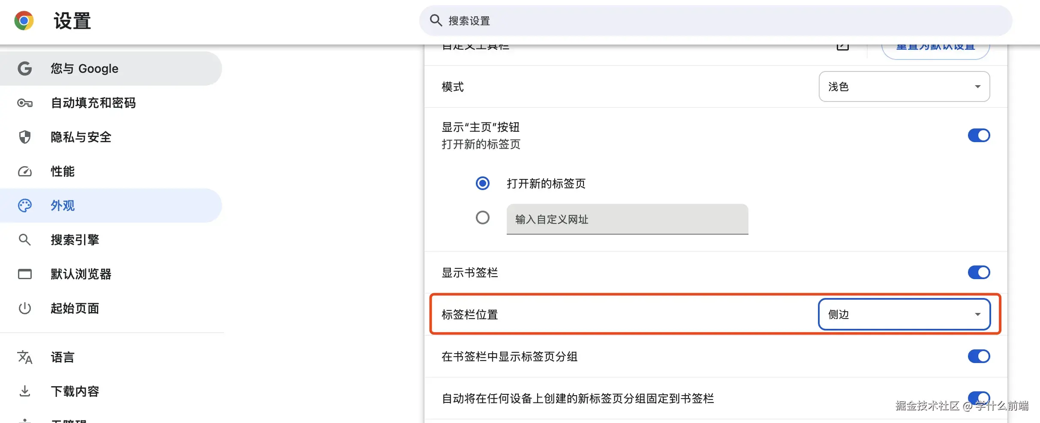This screenshot has height=423, width=1040.
Task: Click the 起始页面 power icon
Action: click(24, 308)
